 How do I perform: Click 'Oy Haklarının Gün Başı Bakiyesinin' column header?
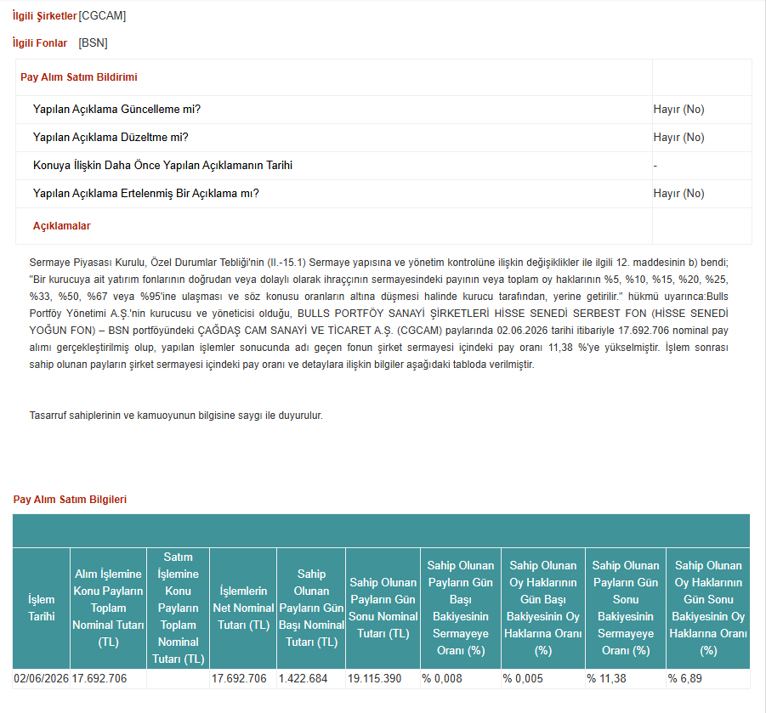542,608
